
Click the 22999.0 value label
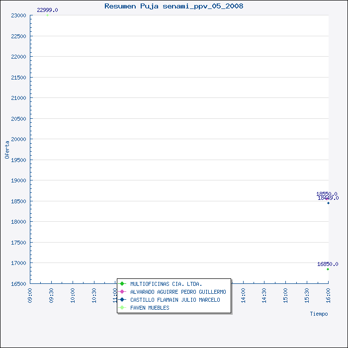(x=47, y=10)
